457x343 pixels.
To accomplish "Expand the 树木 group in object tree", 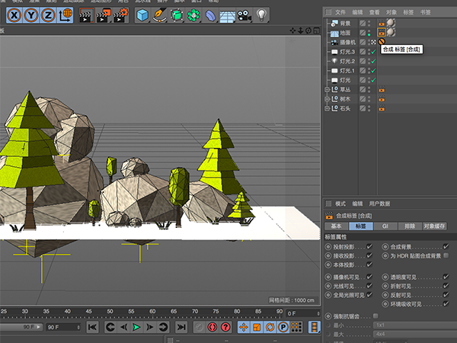I will (x=328, y=99).
